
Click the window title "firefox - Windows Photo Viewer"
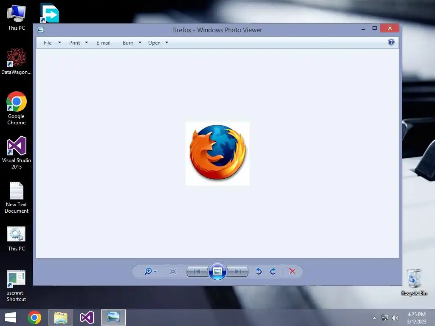pyautogui.click(x=217, y=30)
